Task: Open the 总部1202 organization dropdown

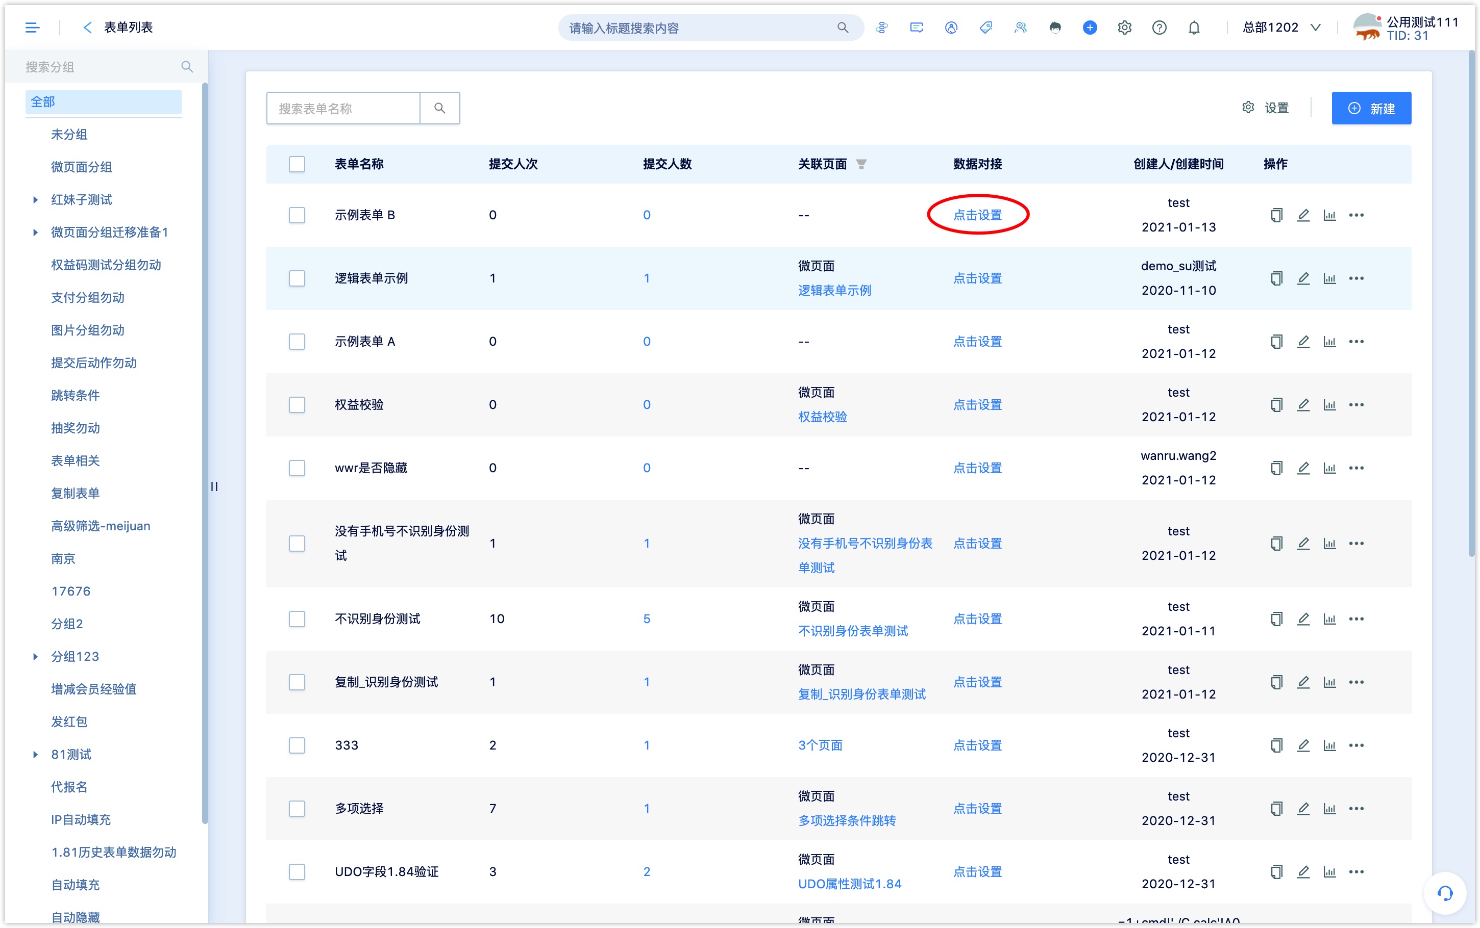Action: (1281, 28)
